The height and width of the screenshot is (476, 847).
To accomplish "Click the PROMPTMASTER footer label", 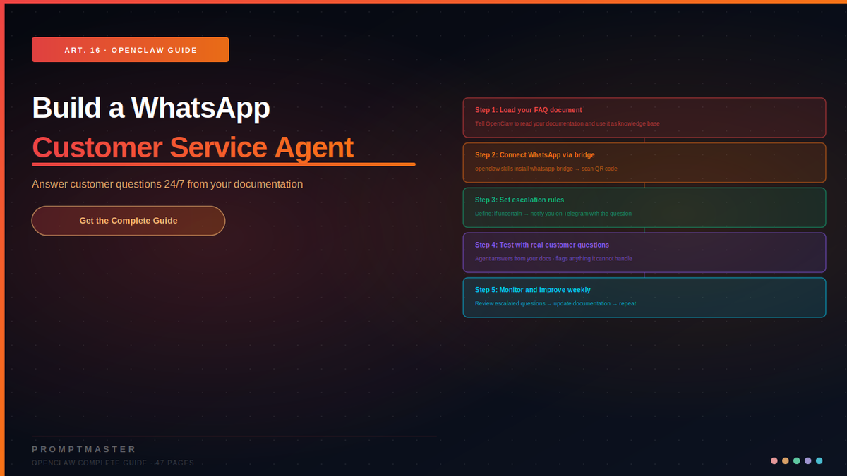I will coord(84,449).
